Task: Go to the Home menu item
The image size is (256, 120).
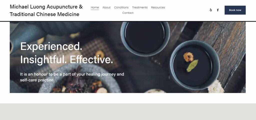Action: tap(95, 7)
